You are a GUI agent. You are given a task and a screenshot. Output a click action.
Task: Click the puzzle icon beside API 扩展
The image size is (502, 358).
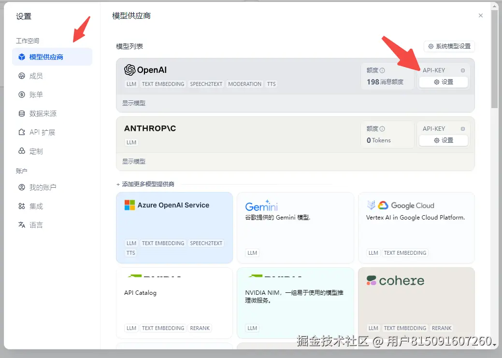point(22,132)
